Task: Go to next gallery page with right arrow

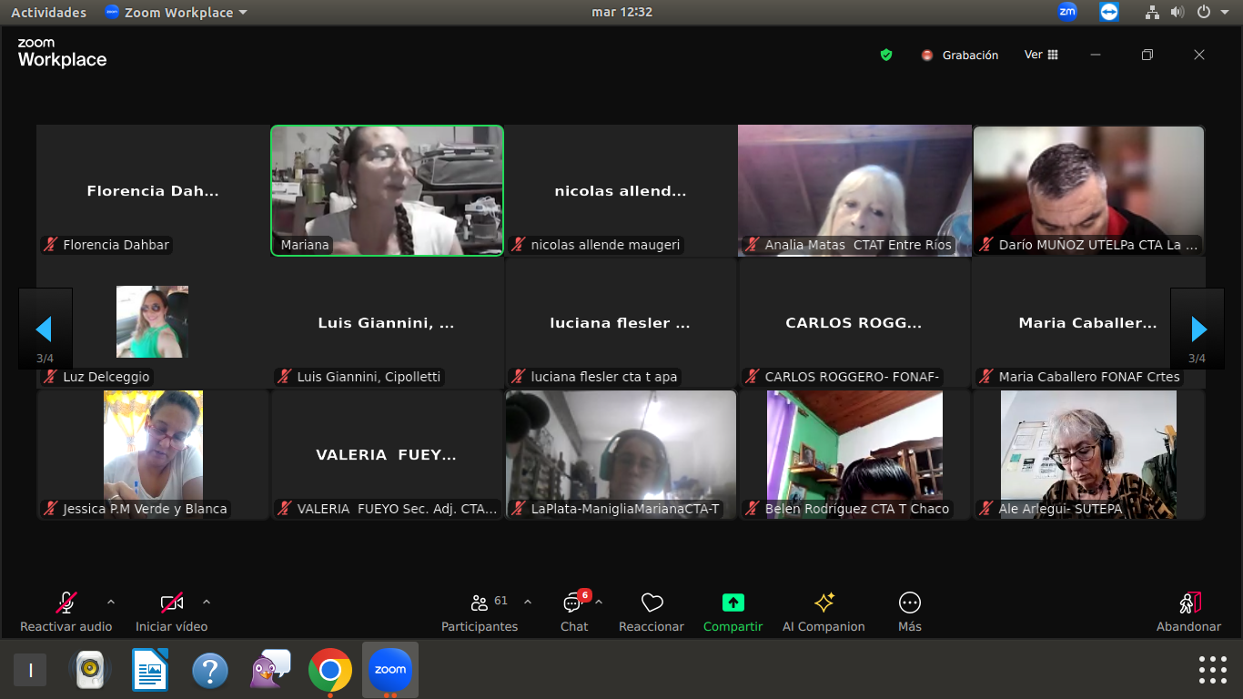Action: click(1198, 329)
